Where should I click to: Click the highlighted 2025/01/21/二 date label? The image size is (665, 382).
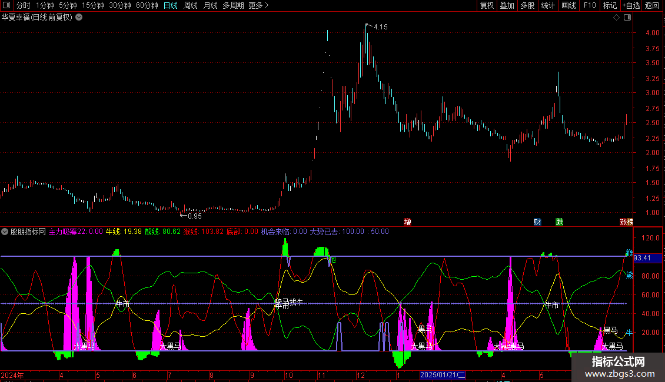[x=443, y=375]
